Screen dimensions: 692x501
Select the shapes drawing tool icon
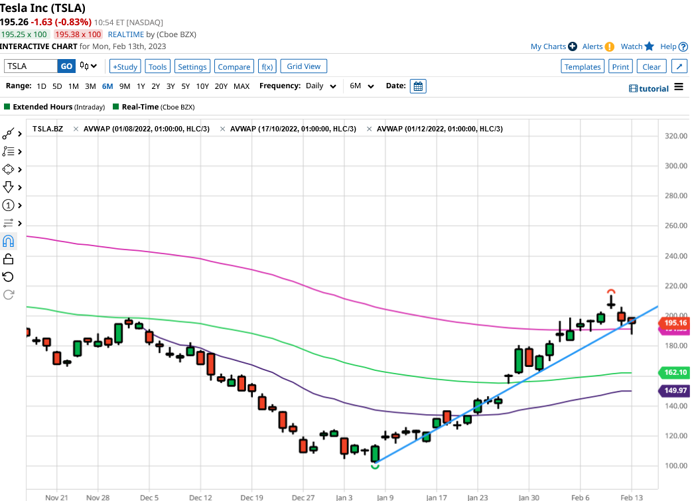pyautogui.click(x=9, y=169)
